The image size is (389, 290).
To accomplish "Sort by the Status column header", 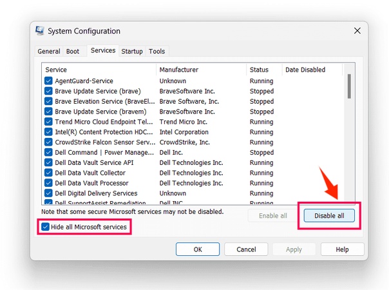I will point(264,70).
